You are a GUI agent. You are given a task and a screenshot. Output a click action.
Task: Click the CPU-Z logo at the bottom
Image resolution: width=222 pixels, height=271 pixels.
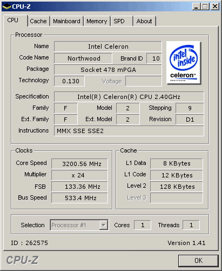pos(22,260)
